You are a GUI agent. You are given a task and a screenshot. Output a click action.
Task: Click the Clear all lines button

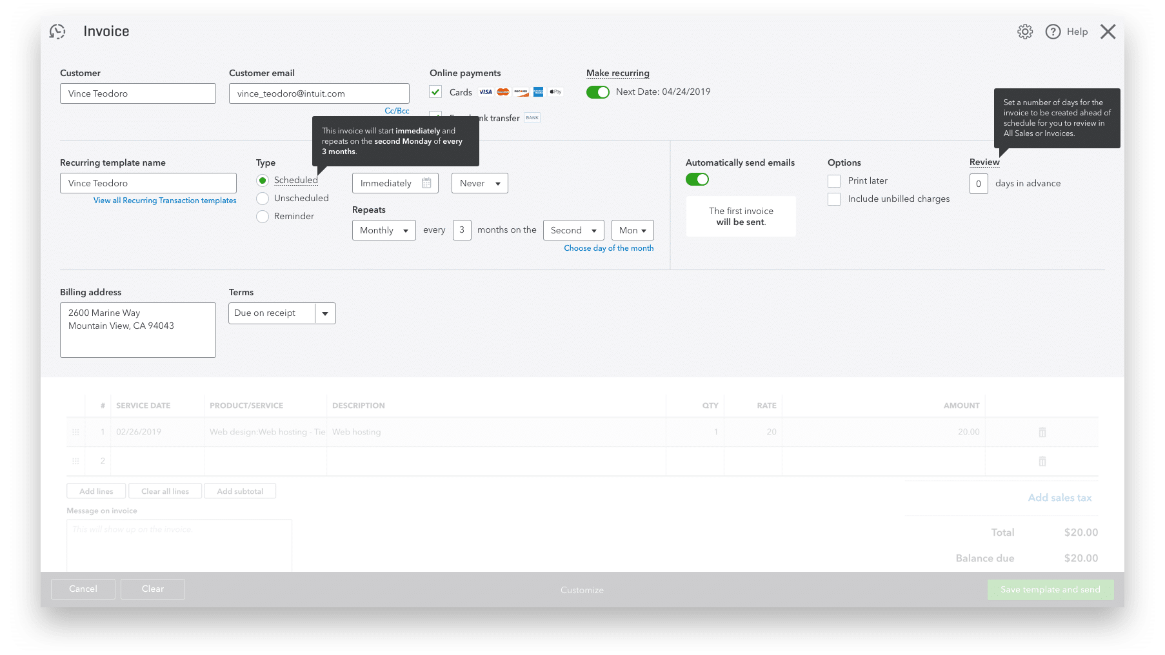coord(165,491)
